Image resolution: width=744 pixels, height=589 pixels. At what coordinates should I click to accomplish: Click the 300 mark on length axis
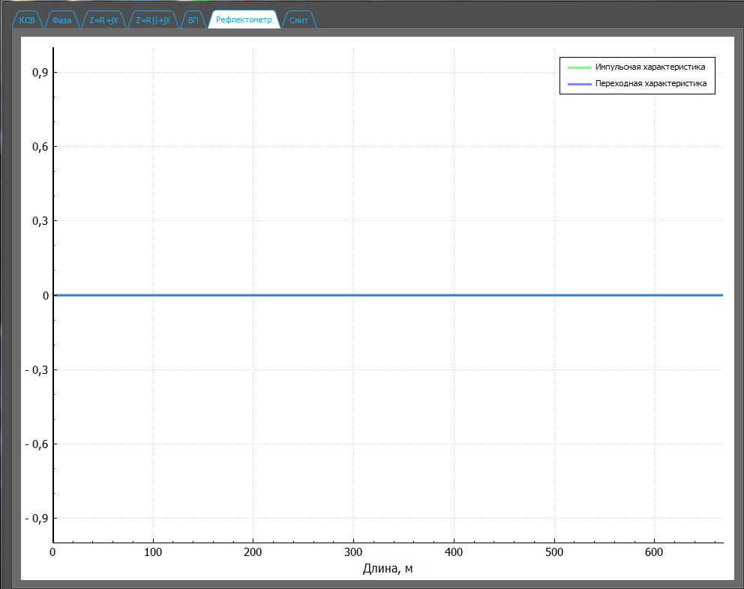[353, 552]
